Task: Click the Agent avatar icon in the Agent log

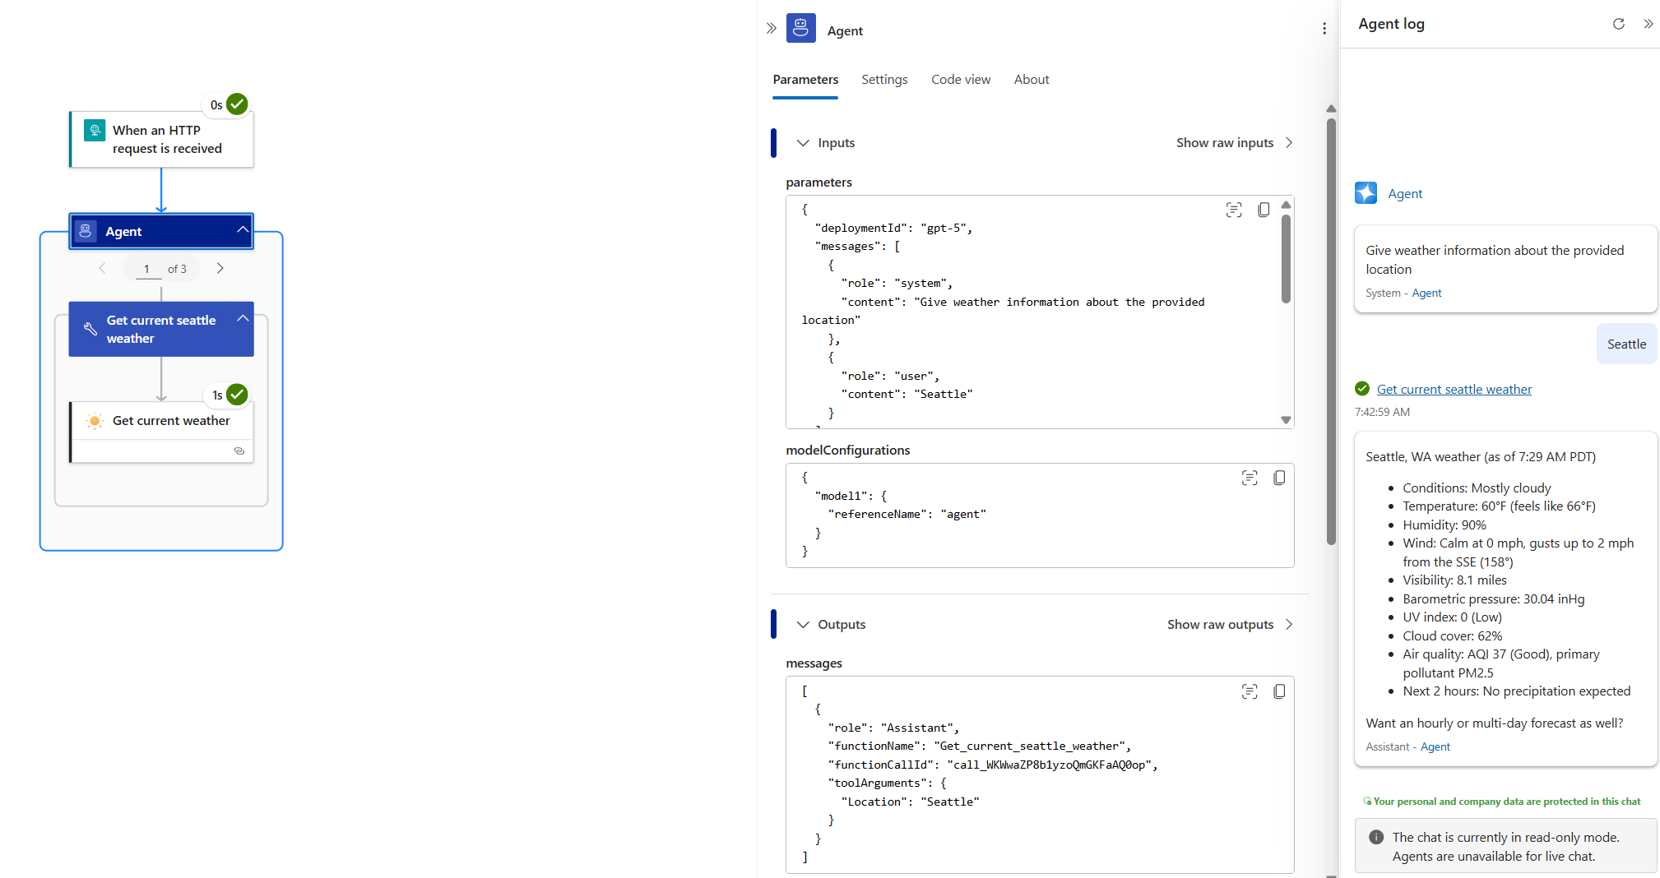Action: tap(1366, 193)
